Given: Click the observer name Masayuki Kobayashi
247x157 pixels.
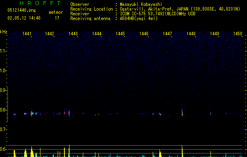Looking at the screenshot, I should (141, 4).
